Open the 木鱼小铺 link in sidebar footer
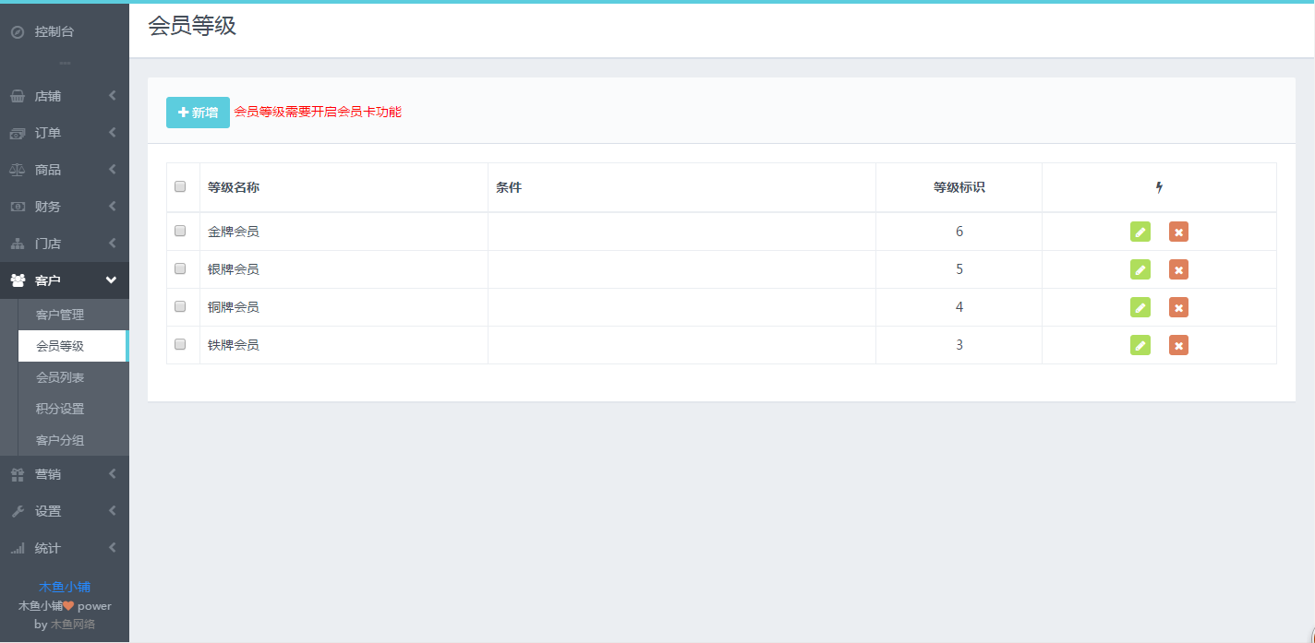1315x643 pixels. pyautogui.click(x=64, y=587)
